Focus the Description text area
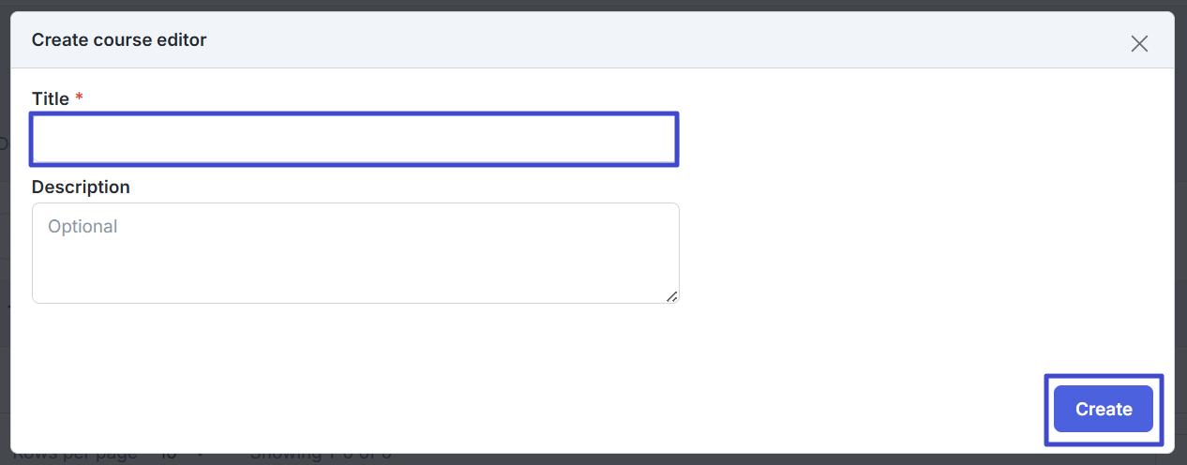The height and width of the screenshot is (465, 1187). (354, 252)
